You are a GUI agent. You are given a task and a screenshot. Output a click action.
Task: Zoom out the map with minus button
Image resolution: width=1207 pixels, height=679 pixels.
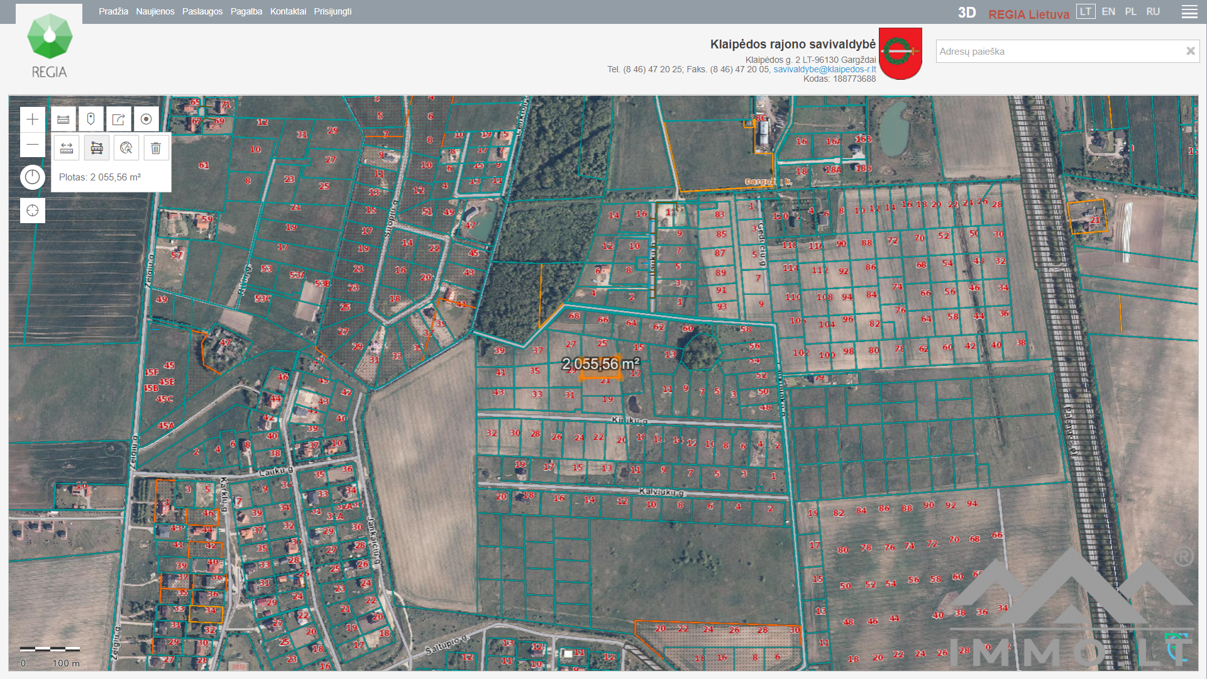[33, 145]
